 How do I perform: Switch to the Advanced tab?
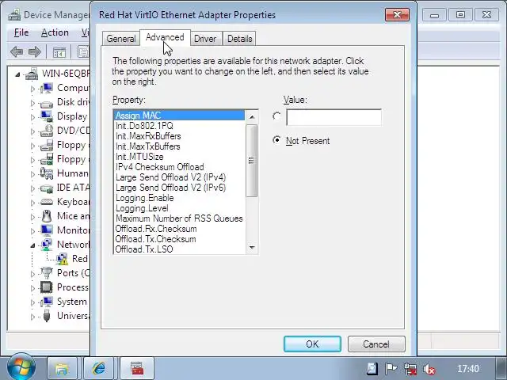coord(165,37)
